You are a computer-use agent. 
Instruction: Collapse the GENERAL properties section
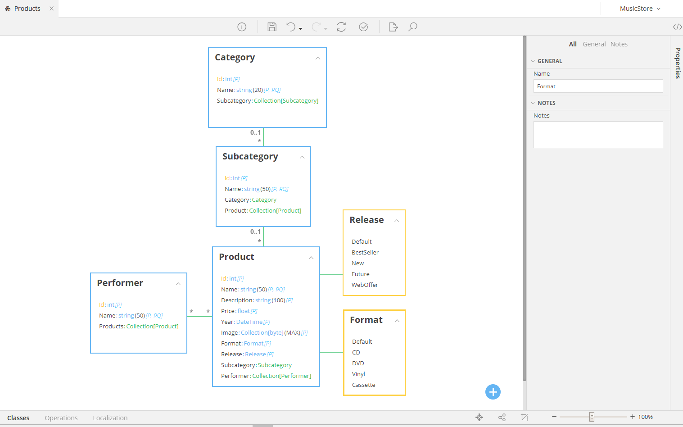tap(533, 61)
